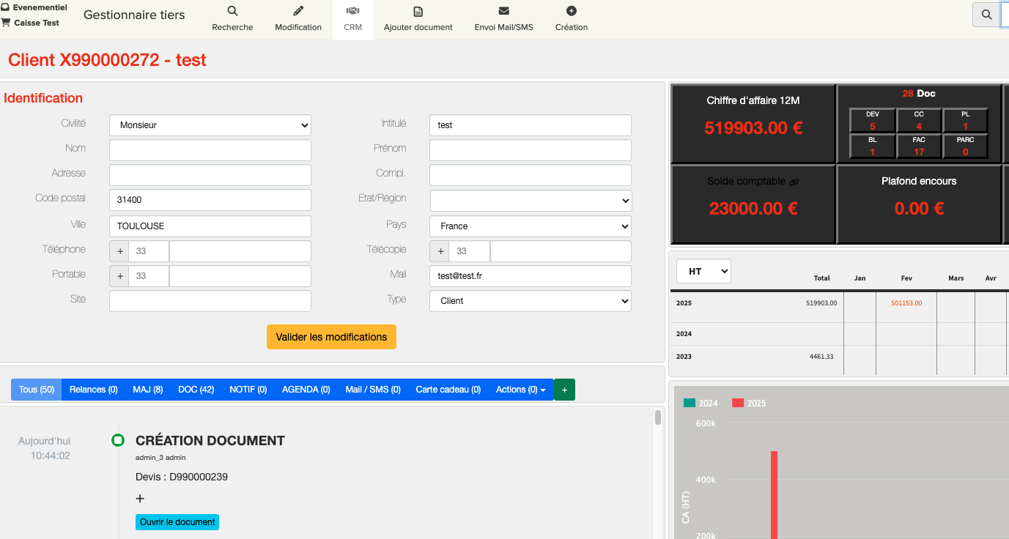Open Envoi Mail/SMS envelope icon

503,11
